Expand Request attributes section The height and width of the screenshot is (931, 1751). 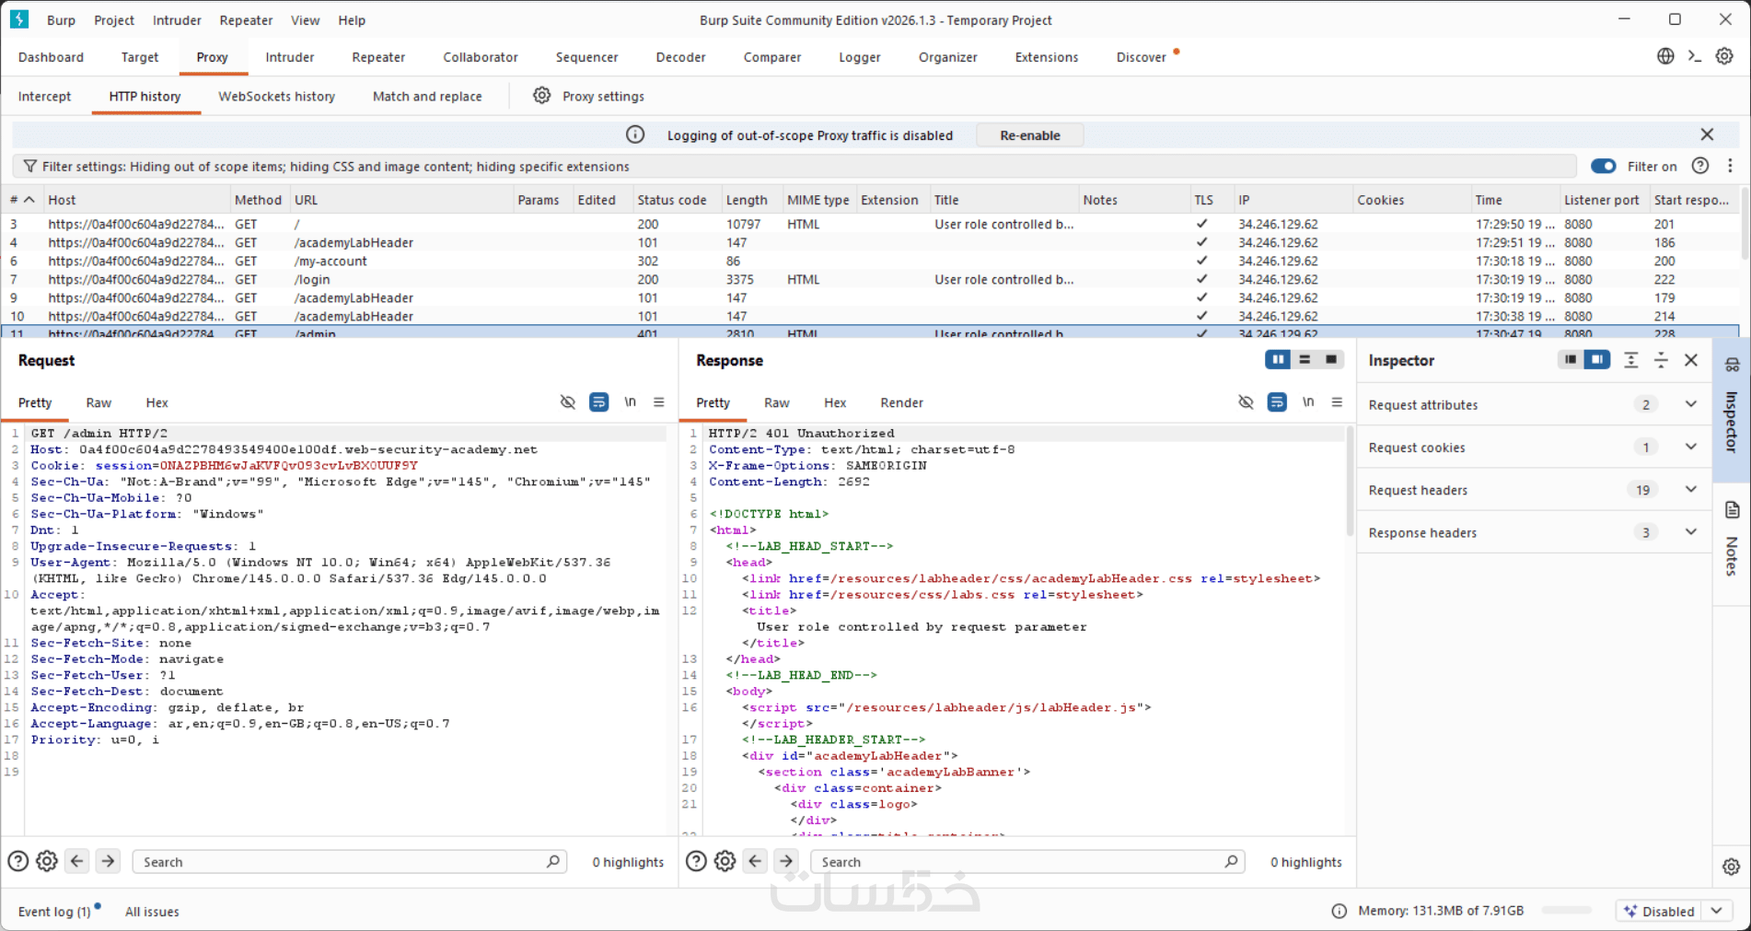click(x=1691, y=404)
